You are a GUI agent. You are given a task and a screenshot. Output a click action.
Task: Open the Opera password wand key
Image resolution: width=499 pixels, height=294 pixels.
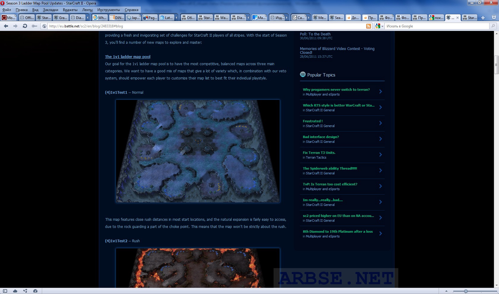(x=34, y=26)
